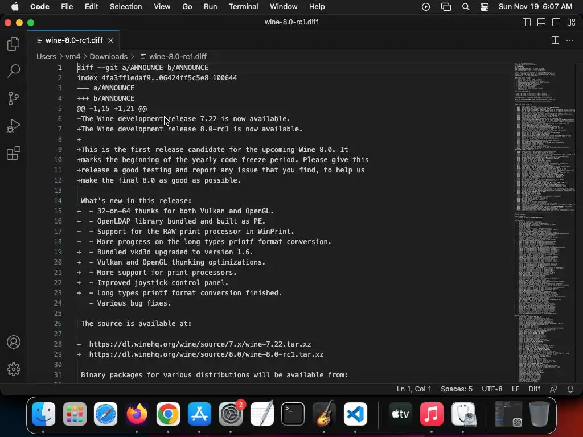Open the Source Control view
This screenshot has height=437, width=583.
click(14, 98)
